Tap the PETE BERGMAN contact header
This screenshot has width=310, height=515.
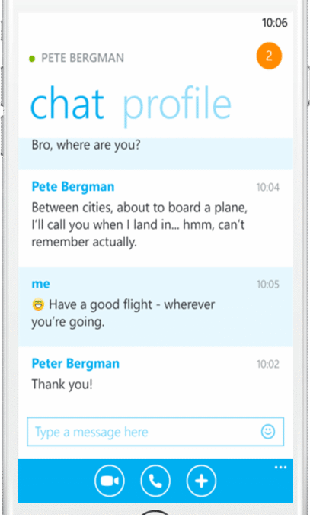[x=83, y=58]
